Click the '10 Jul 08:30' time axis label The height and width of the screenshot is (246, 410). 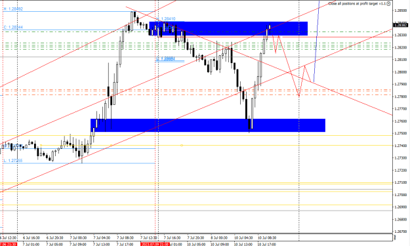[x=267, y=238]
